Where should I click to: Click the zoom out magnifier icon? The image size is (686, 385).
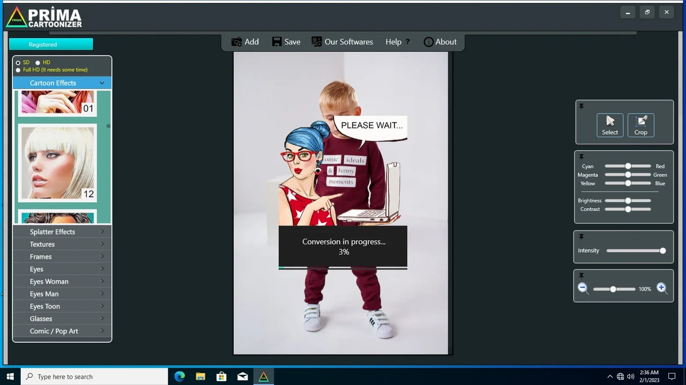583,289
